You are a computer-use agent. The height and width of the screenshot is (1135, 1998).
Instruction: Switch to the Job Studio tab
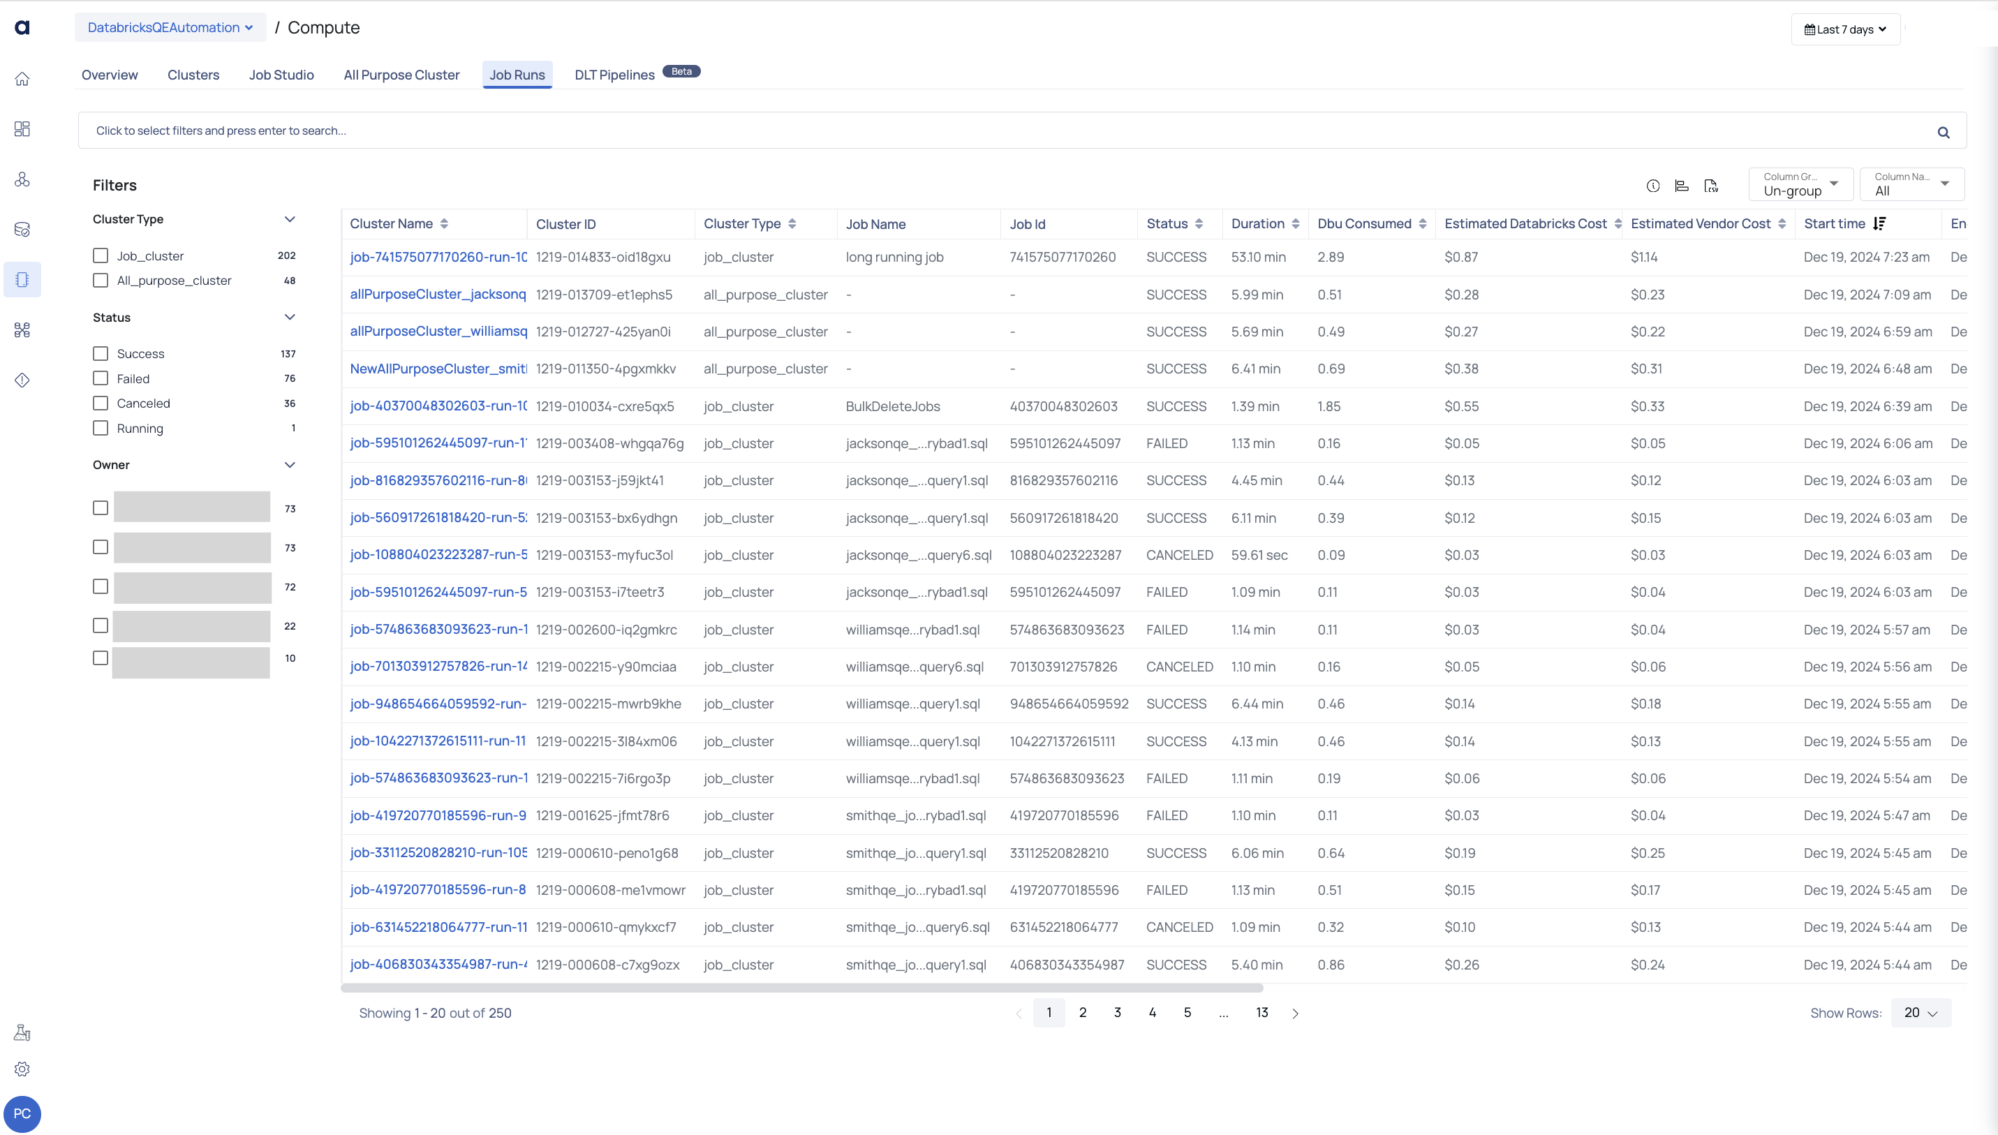click(281, 75)
